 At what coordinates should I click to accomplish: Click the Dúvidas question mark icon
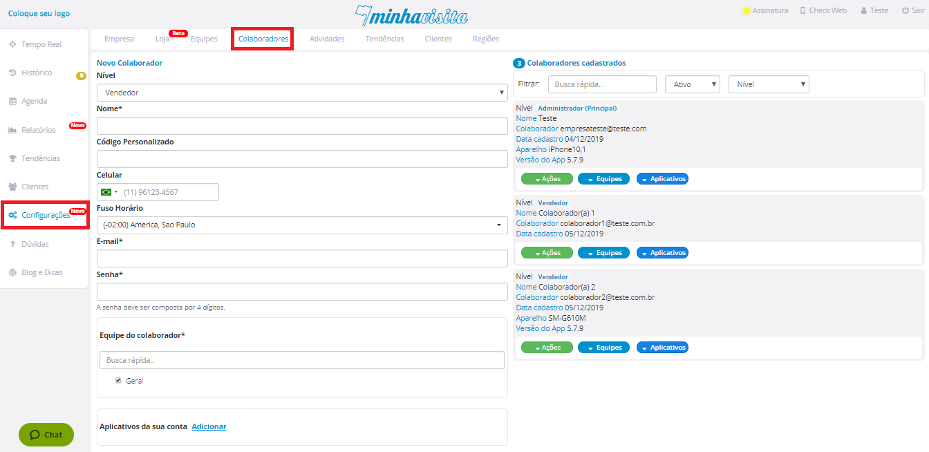point(12,244)
